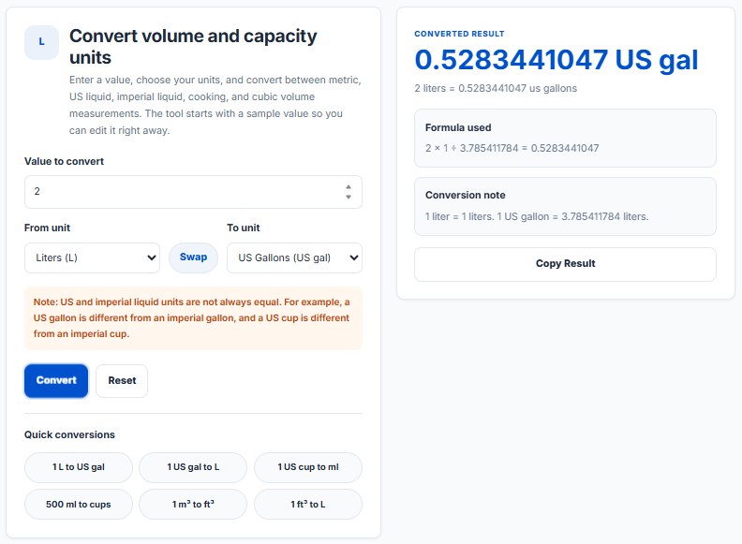Increase value using the up stepper arrow

(349, 187)
